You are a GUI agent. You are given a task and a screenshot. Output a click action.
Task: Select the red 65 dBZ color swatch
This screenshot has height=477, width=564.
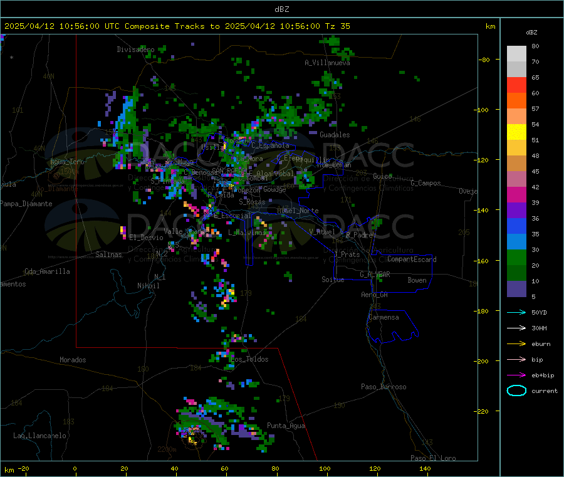tap(516, 85)
